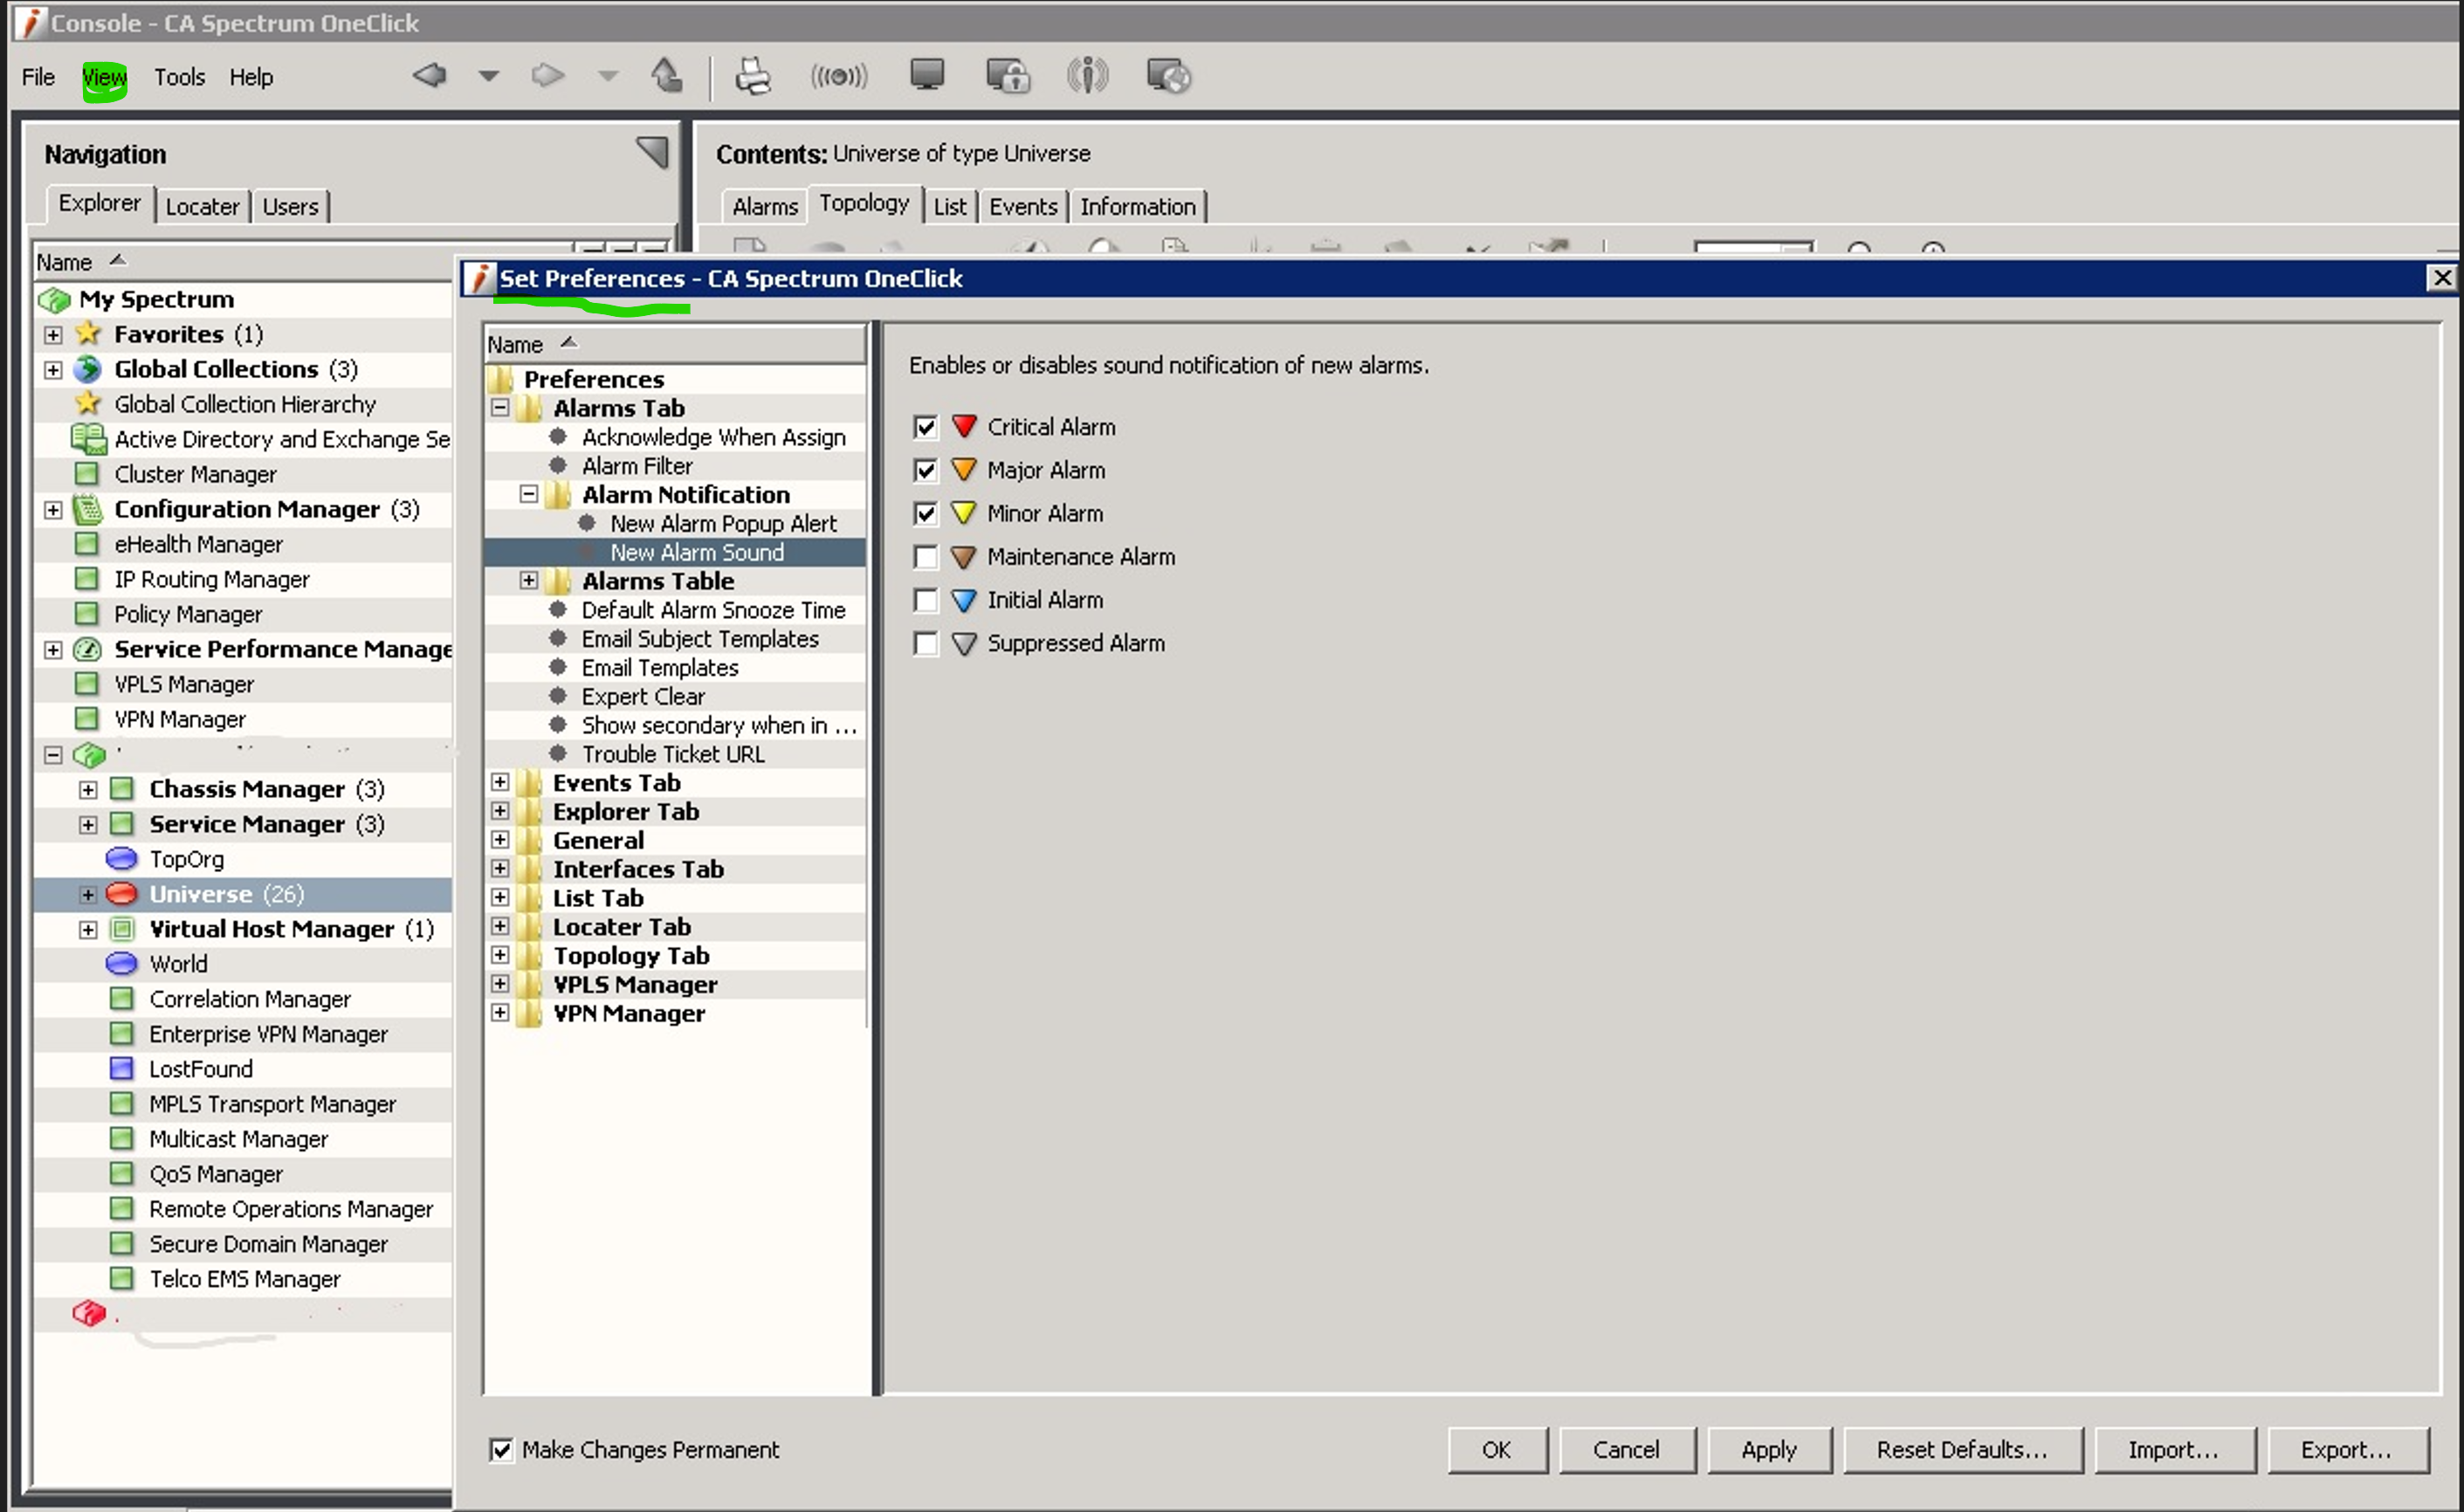Click the back navigation arrow icon
Image resolution: width=2464 pixels, height=1512 pixels.
point(430,75)
